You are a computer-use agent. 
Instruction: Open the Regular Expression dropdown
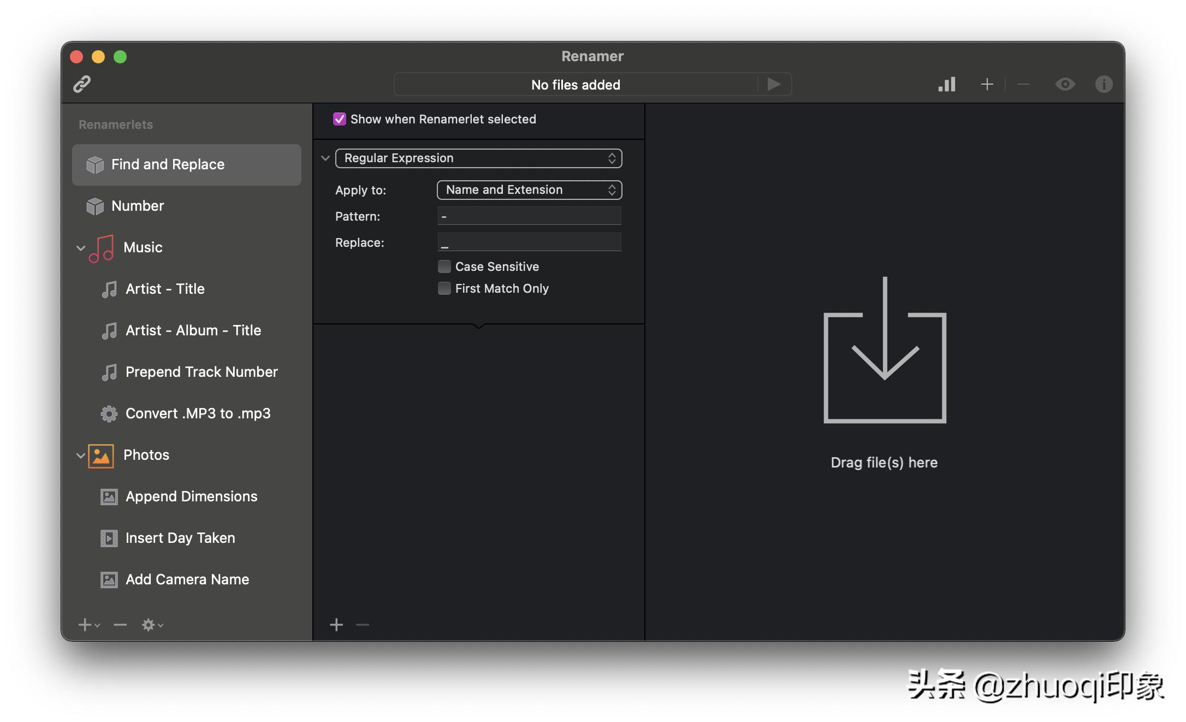[478, 158]
